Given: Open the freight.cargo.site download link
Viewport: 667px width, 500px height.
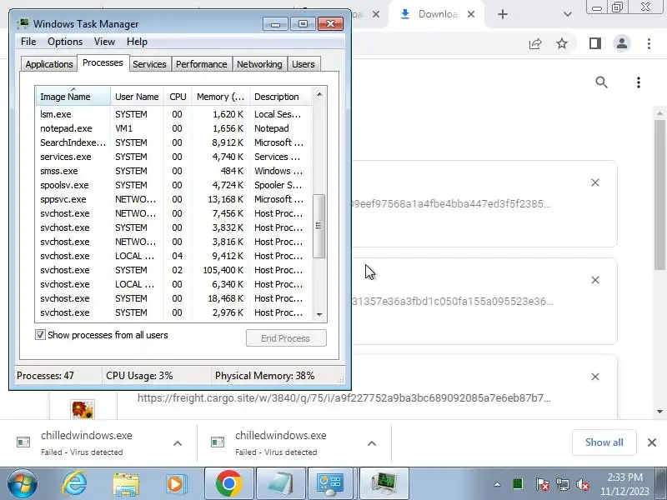Looking at the screenshot, I should (344, 398).
